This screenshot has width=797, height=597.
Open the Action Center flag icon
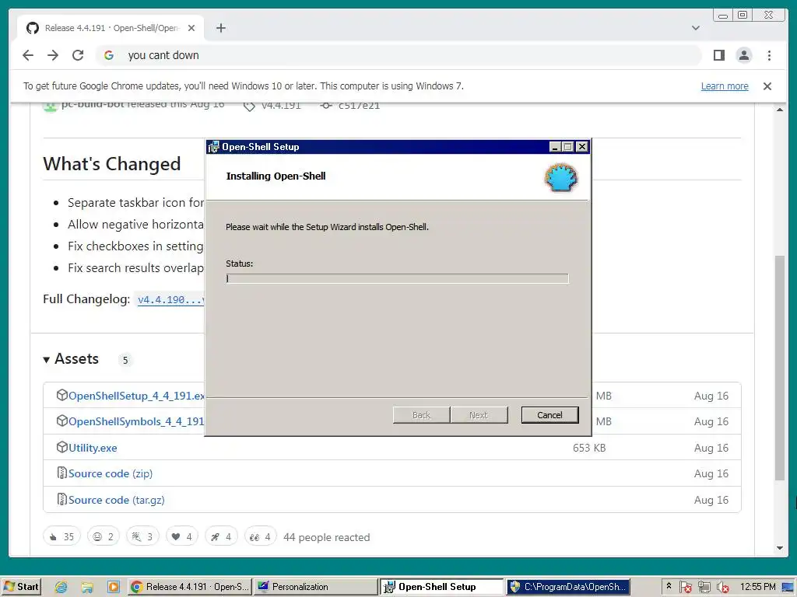point(685,588)
